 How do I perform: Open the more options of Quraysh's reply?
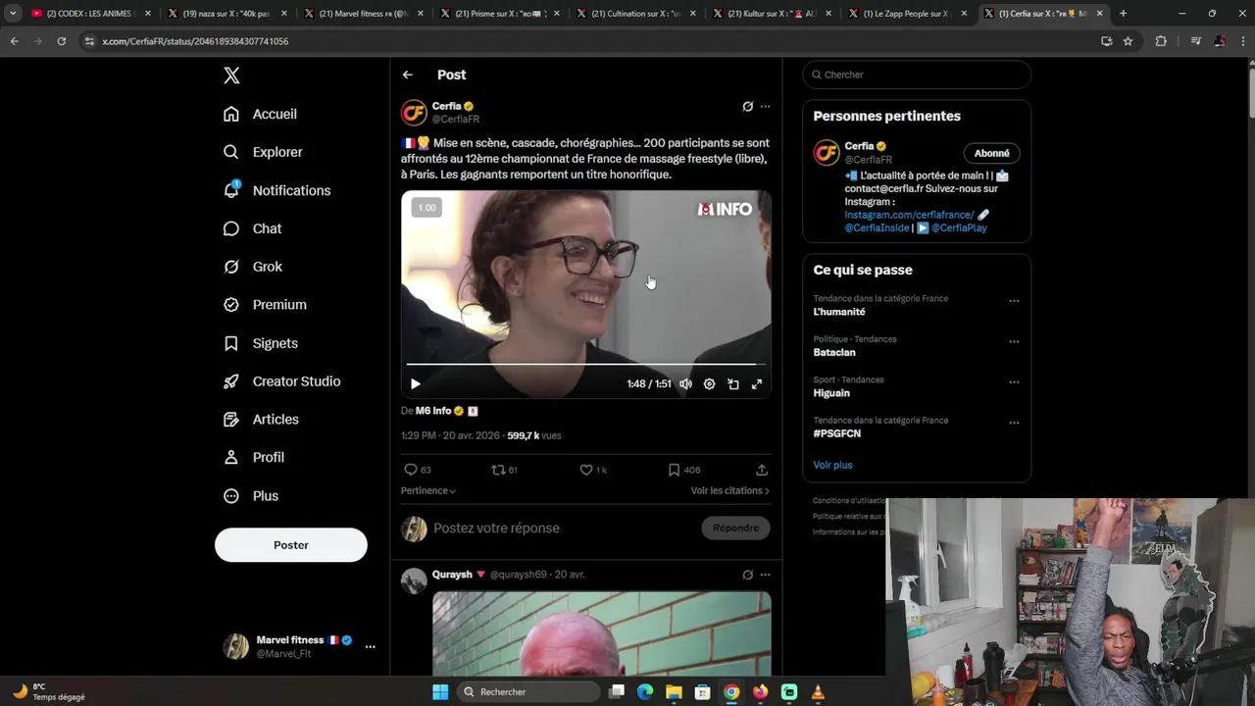coord(766,575)
